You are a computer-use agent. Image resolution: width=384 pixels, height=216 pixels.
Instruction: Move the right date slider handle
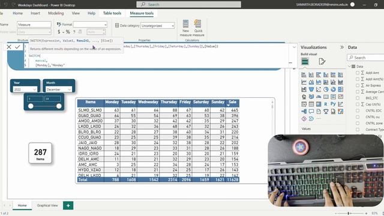(59, 106)
